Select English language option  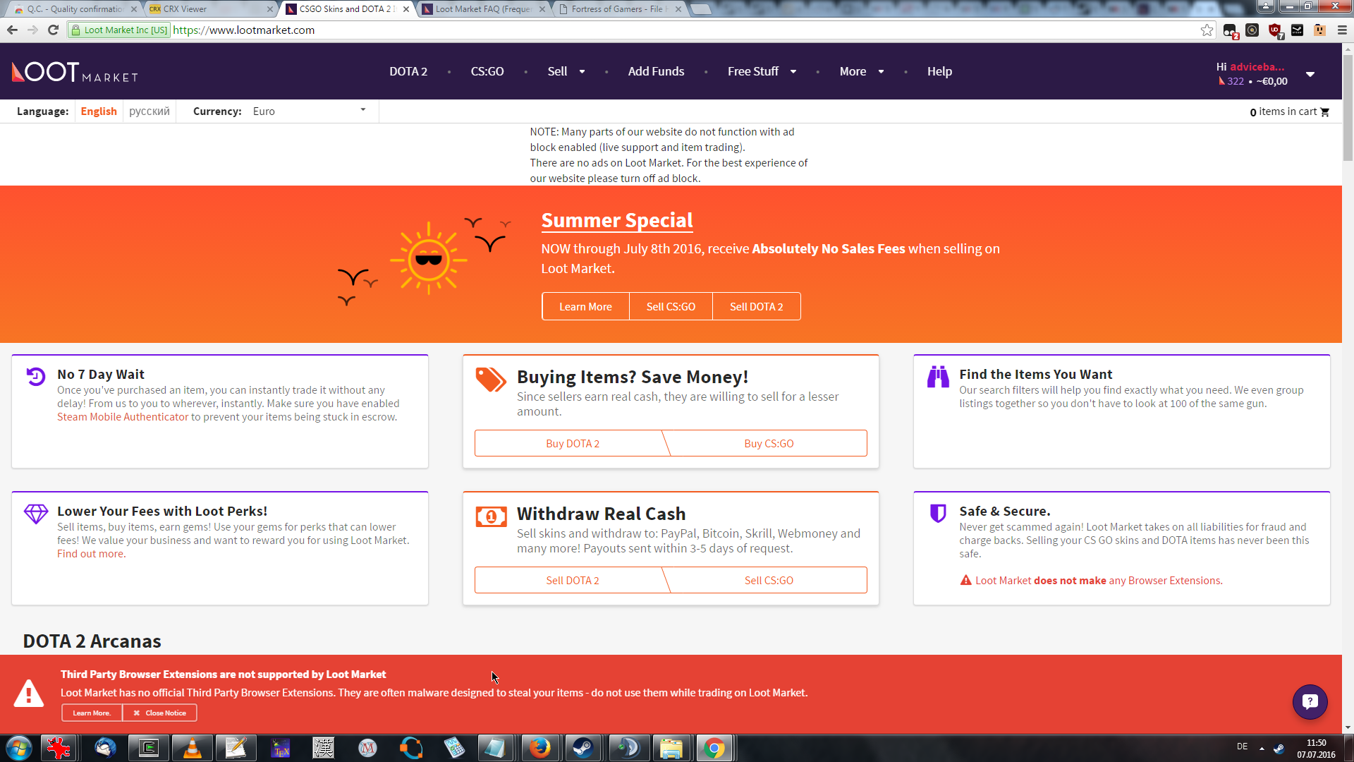pos(98,111)
